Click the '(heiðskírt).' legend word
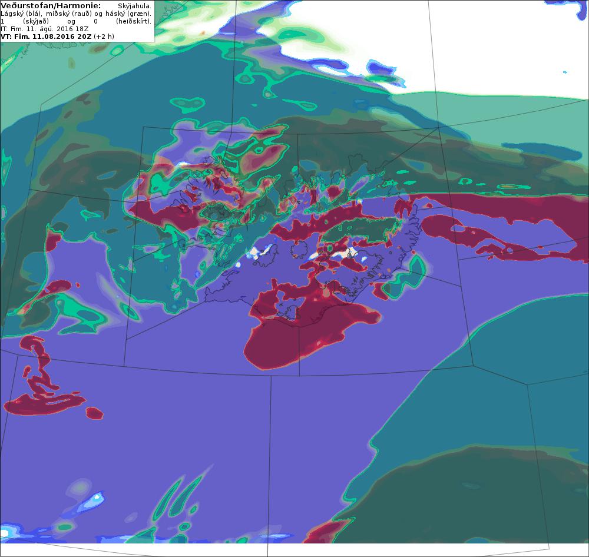 134,21
